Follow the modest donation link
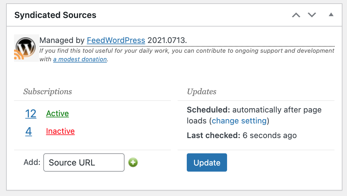The height and width of the screenshot is (196, 347). (x=80, y=59)
